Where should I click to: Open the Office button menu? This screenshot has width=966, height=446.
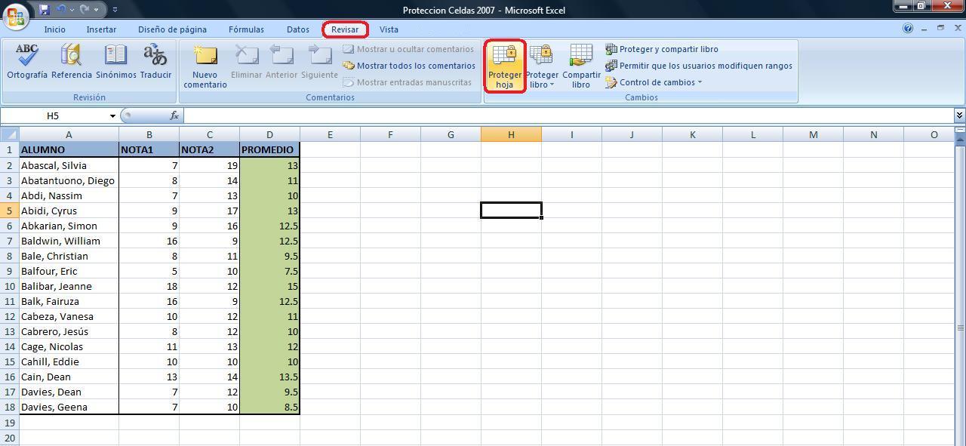coord(15,15)
